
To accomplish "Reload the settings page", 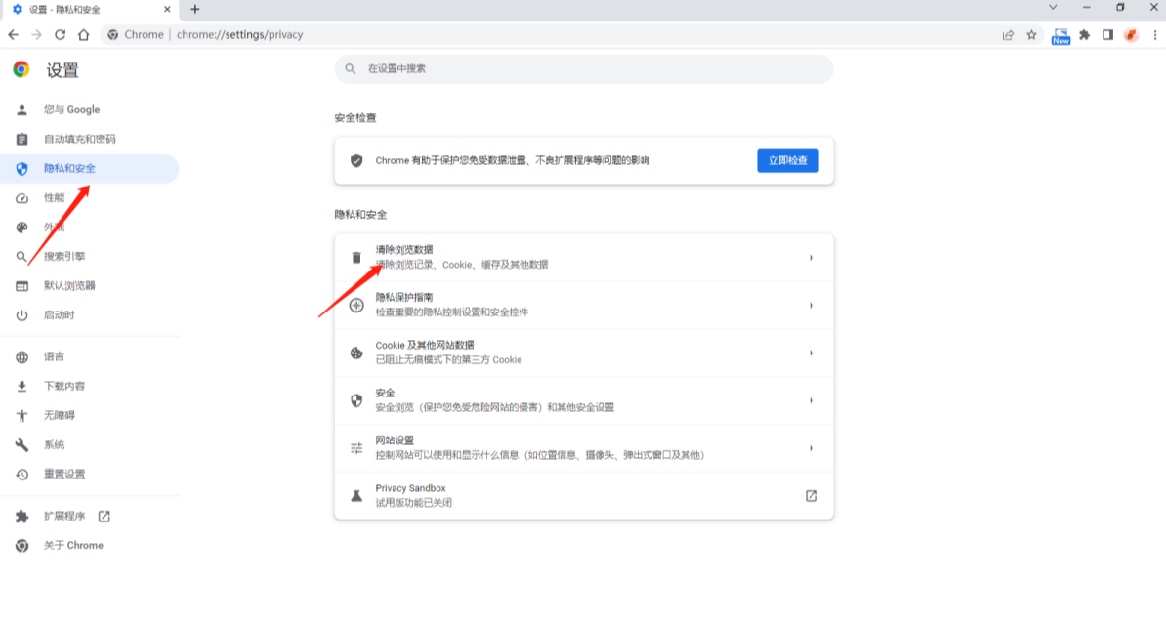I will [x=61, y=35].
